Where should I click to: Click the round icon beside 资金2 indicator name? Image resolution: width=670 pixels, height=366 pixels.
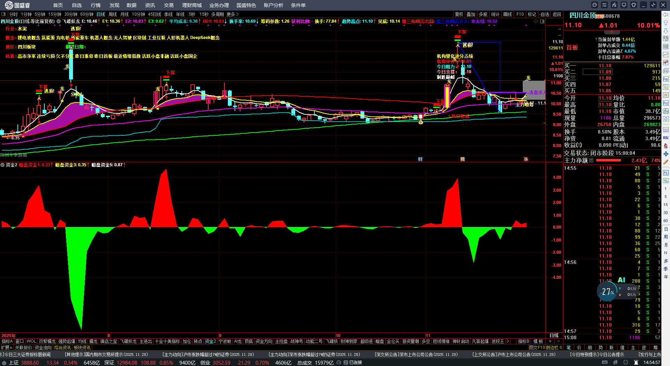pyautogui.click(x=2, y=165)
